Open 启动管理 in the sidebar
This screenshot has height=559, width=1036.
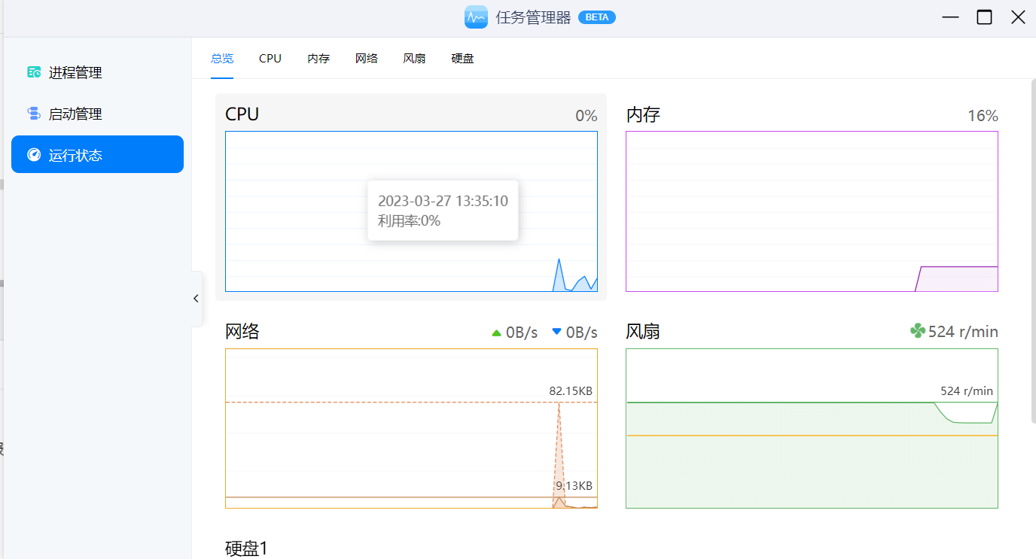97,114
